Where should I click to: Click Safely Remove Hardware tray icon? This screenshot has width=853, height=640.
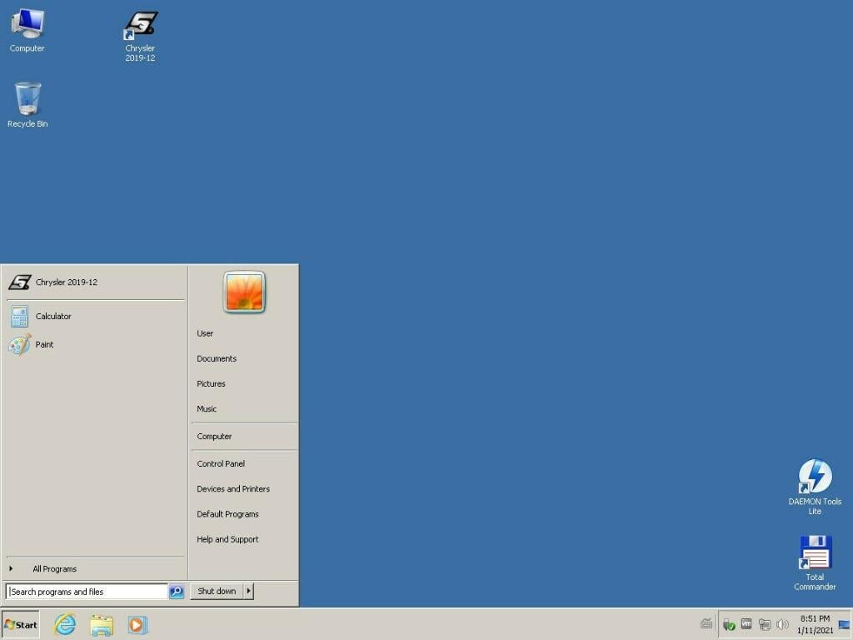(x=729, y=624)
